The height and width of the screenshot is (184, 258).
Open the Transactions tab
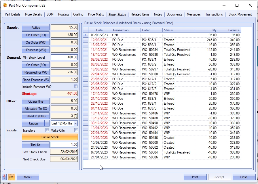214,14
